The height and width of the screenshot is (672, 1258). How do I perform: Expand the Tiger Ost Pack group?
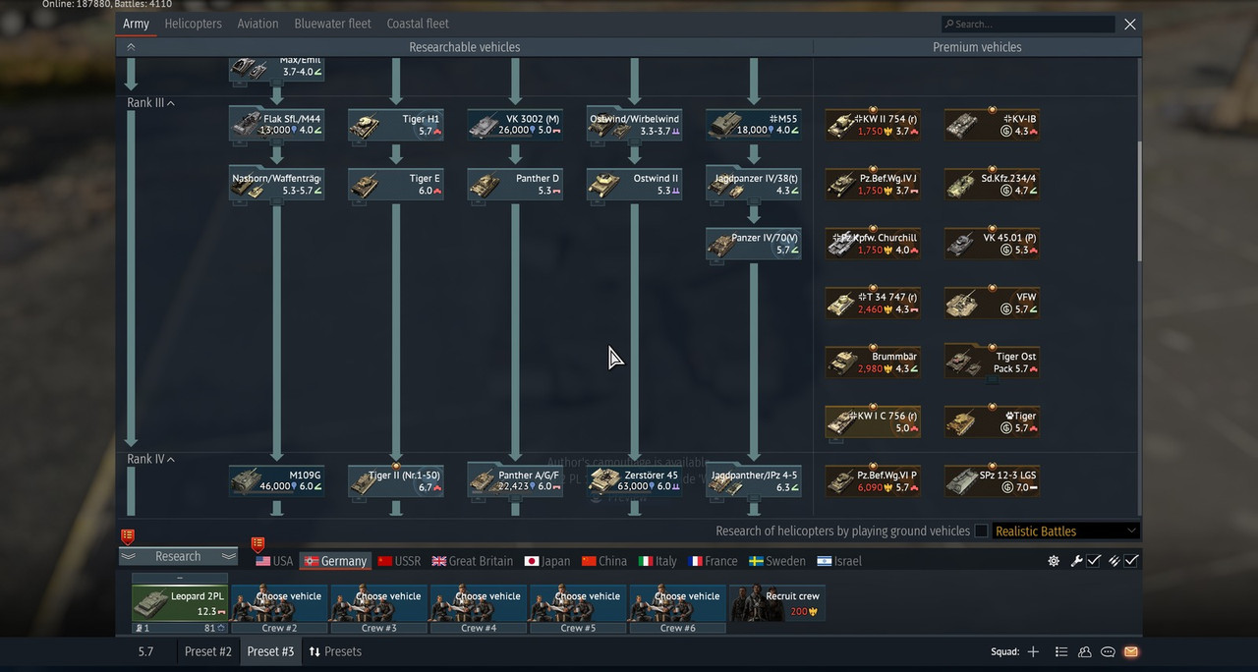(x=992, y=362)
